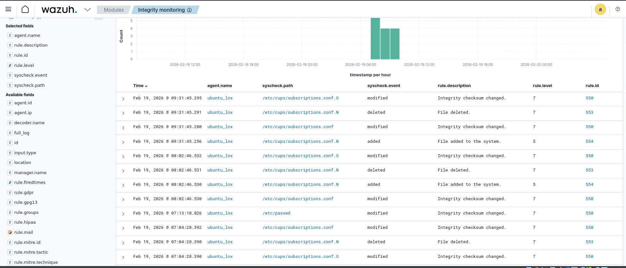Click ubuntu_lnx agent in the first row

tap(220, 98)
